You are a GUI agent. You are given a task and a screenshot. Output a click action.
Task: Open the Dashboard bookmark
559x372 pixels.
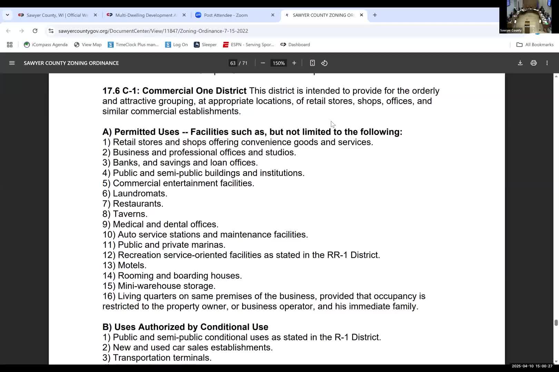pos(295,45)
